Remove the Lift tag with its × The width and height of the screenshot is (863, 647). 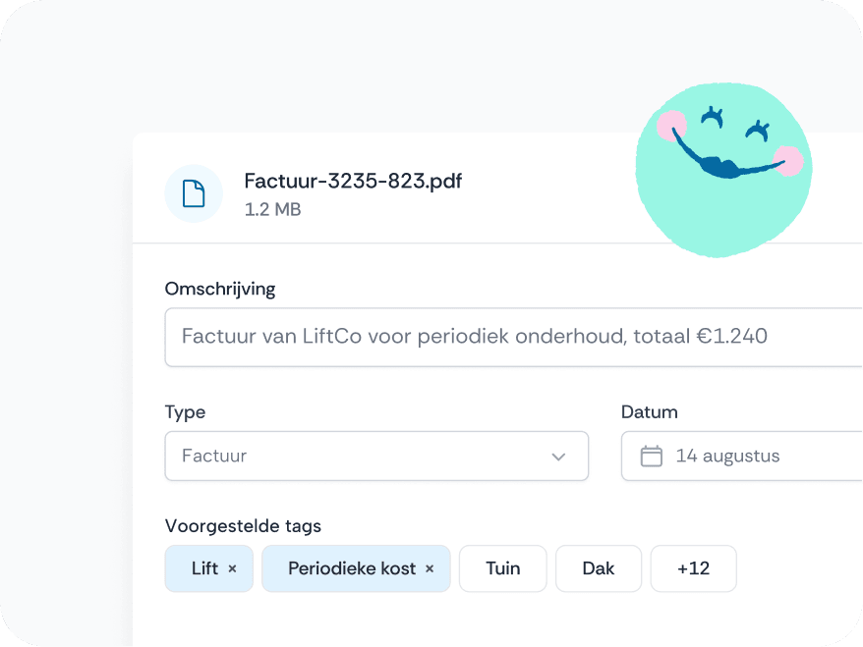pyautogui.click(x=233, y=568)
